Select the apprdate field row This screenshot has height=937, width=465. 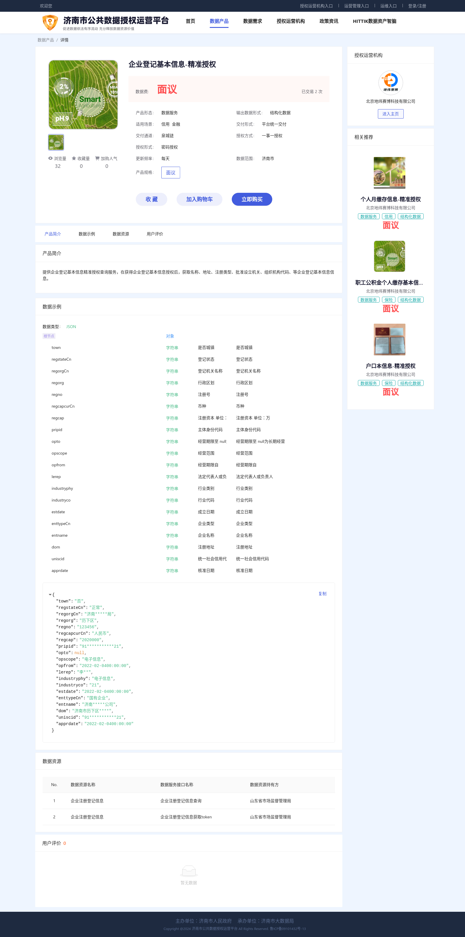point(189,571)
